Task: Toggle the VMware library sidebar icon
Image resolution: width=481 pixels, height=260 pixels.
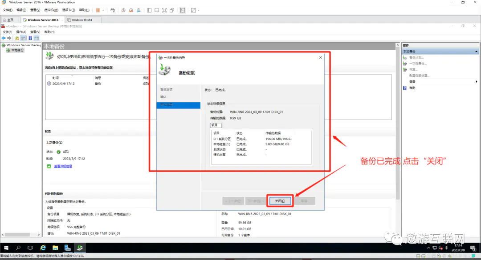Action: [x=149, y=10]
